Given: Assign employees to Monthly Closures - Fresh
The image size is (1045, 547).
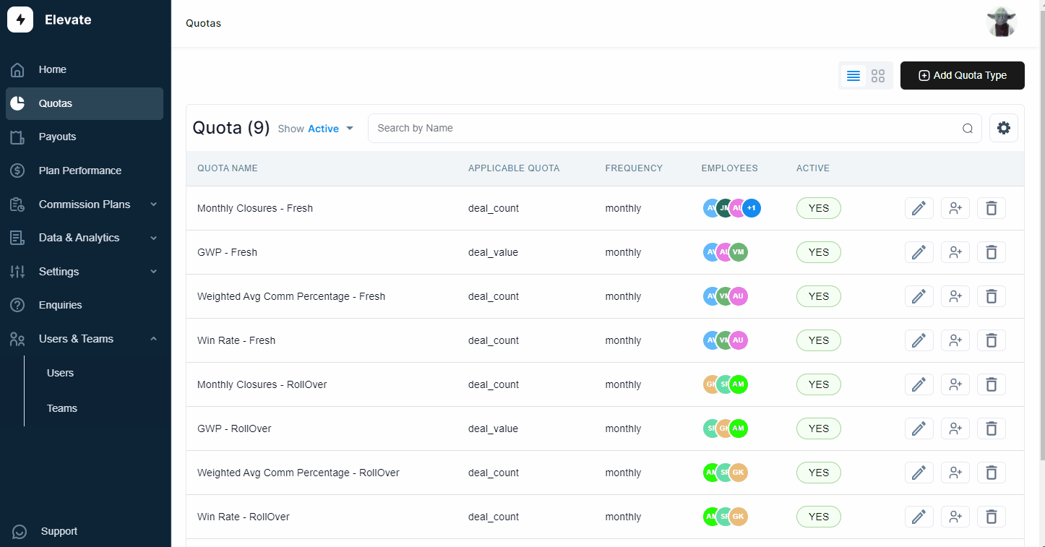Looking at the screenshot, I should pos(955,208).
